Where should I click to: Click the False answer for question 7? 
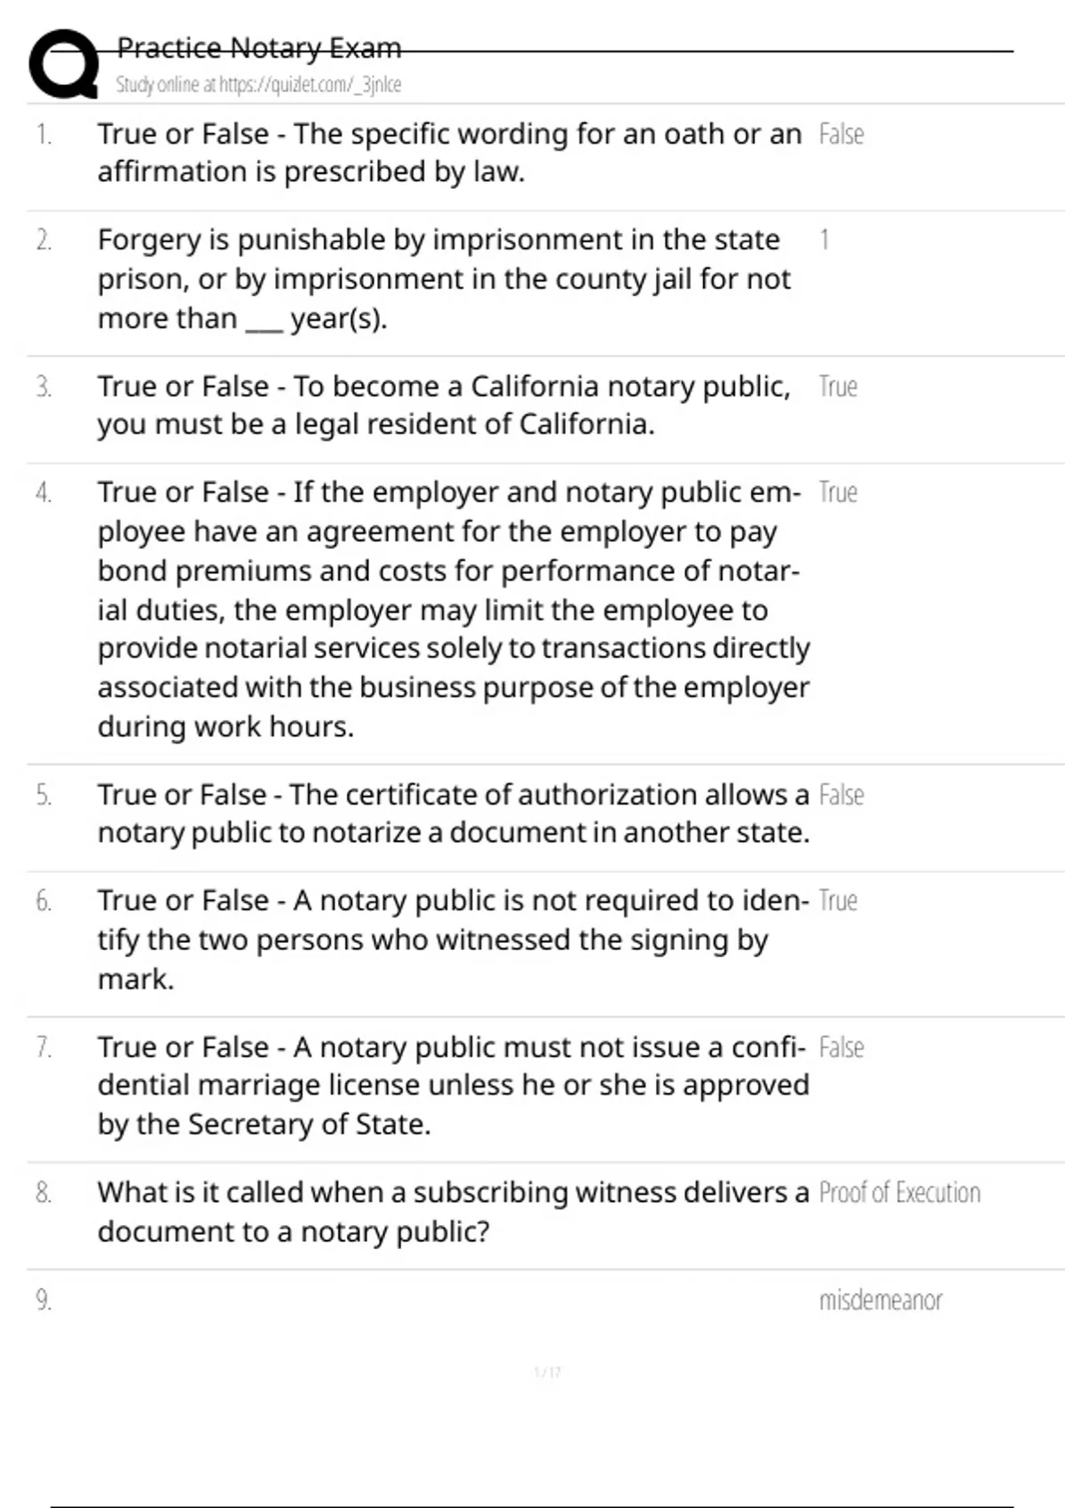[x=840, y=1049]
